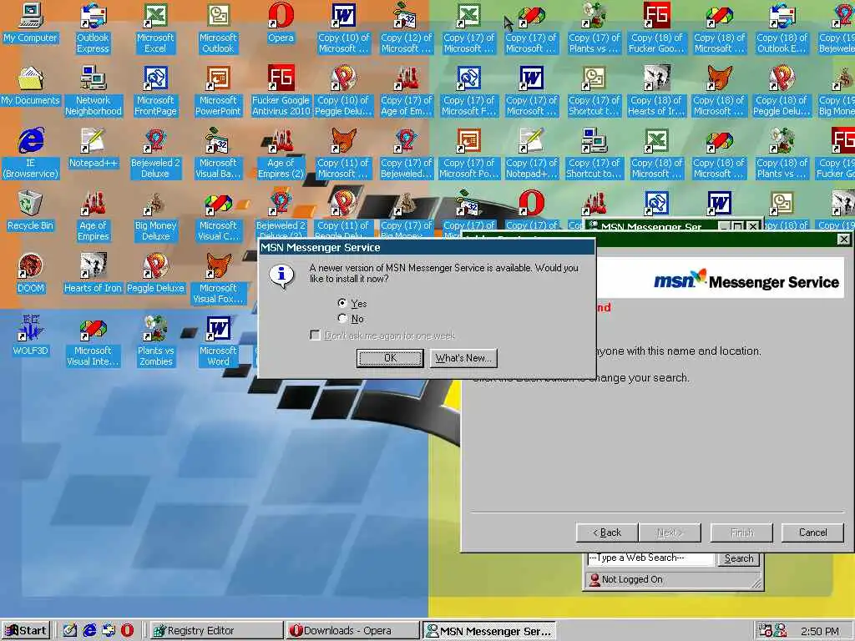This screenshot has width=855, height=641.
Task: Select the Microsoft Visual Fox... shortcut
Action: point(218,279)
